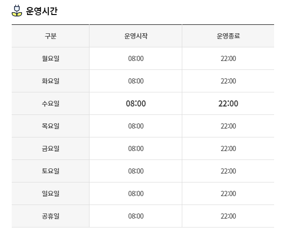Click the 금요일 end time 22:00

[x=228, y=149]
